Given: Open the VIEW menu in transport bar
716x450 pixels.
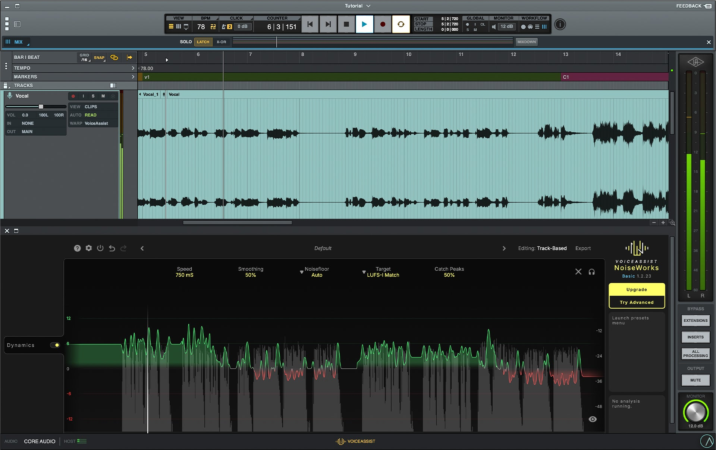Looking at the screenshot, I should pyautogui.click(x=179, y=18).
